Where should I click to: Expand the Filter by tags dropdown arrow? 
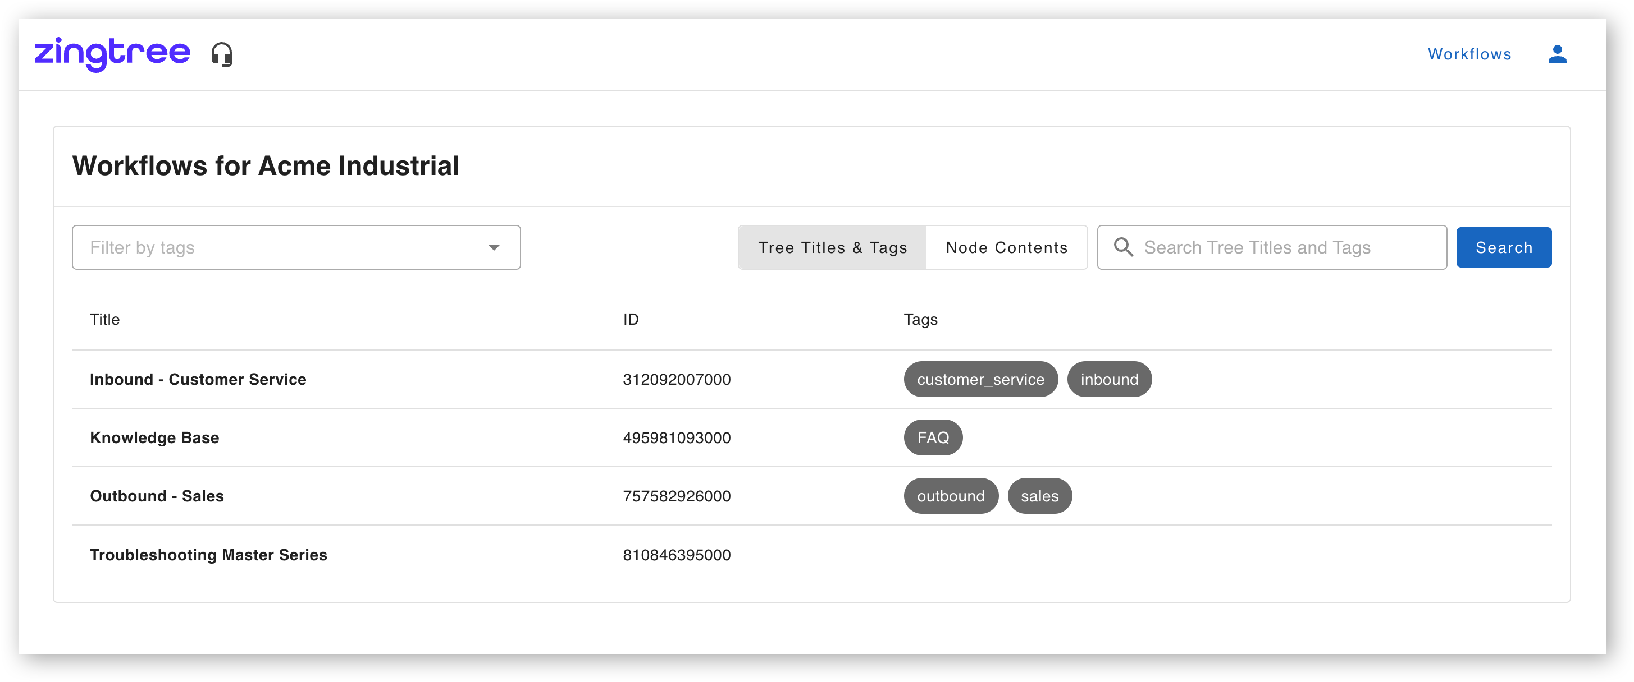[x=494, y=248]
